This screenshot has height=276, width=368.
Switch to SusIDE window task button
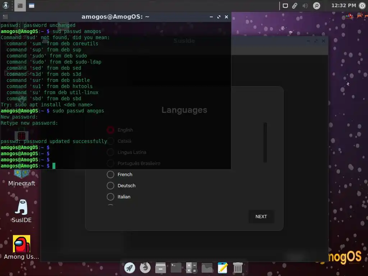click(32, 6)
